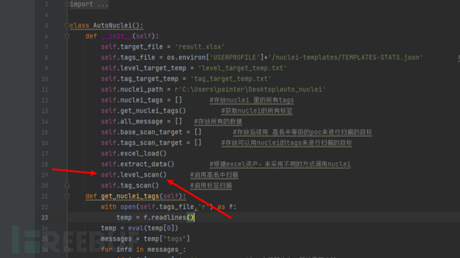The image size is (460, 258).
Task: Expand the folded import block gutter marker
Action: point(67,5)
